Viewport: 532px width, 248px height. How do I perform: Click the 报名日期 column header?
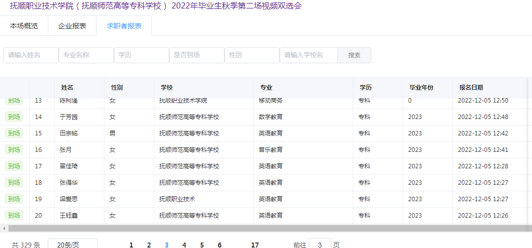(x=471, y=88)
